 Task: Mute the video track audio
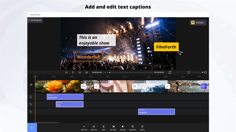[31, 85]
